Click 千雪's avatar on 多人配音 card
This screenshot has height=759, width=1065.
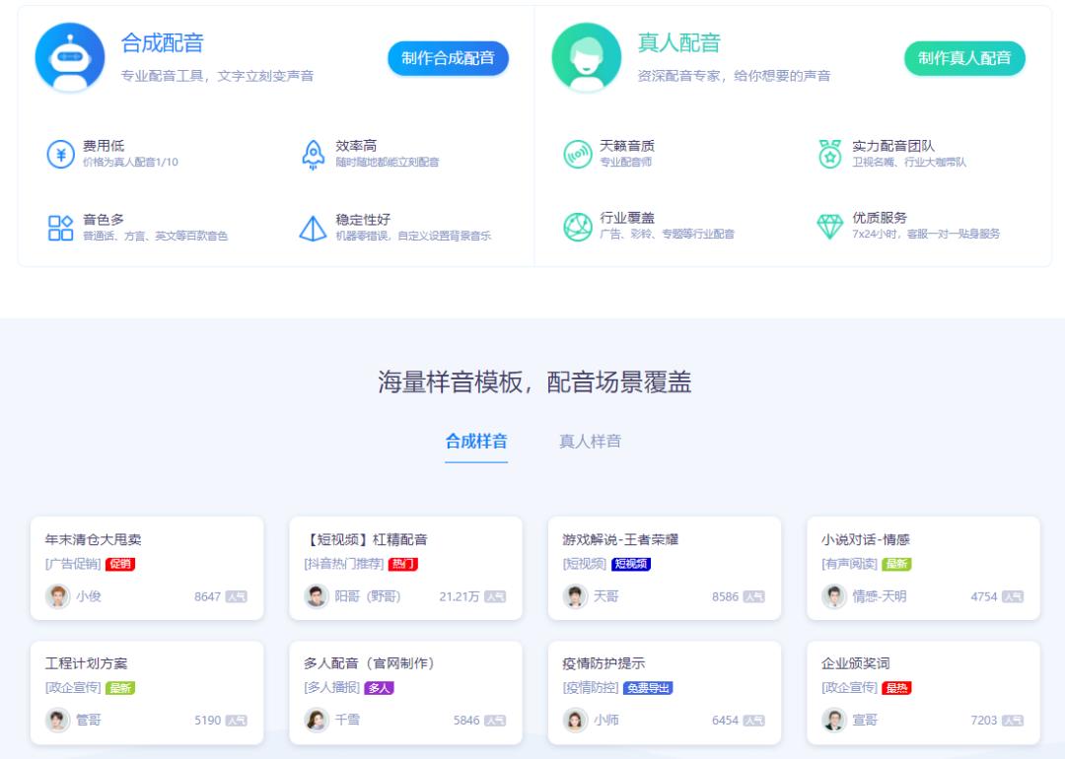[x=317, y=720]
